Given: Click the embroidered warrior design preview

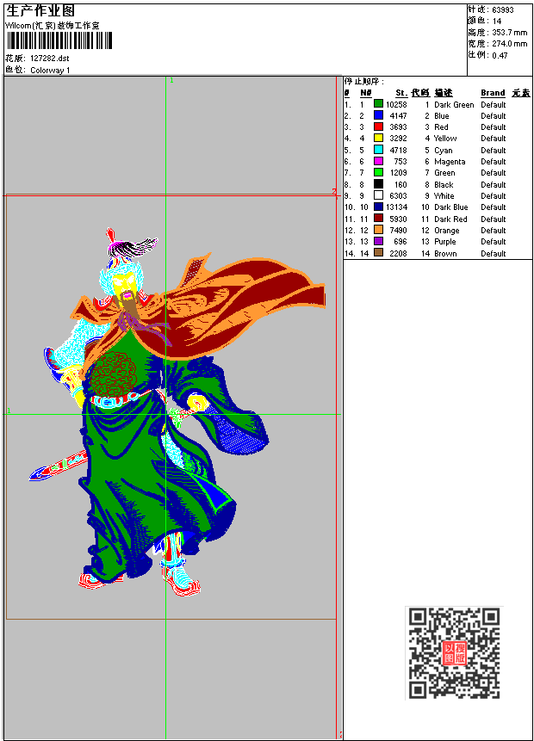Looking at the screenshot, I should pos(177,411).
